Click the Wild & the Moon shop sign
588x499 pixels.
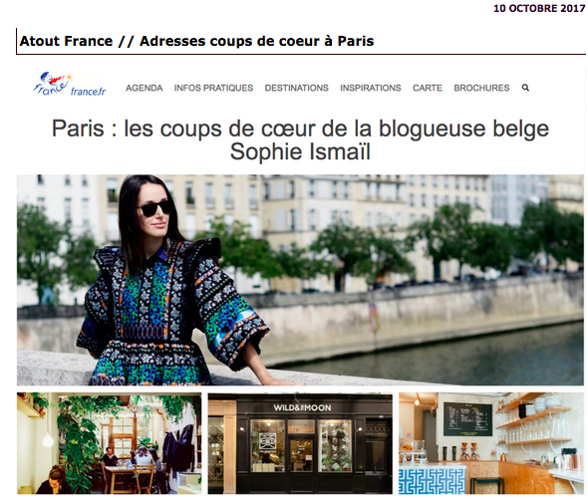302,407
